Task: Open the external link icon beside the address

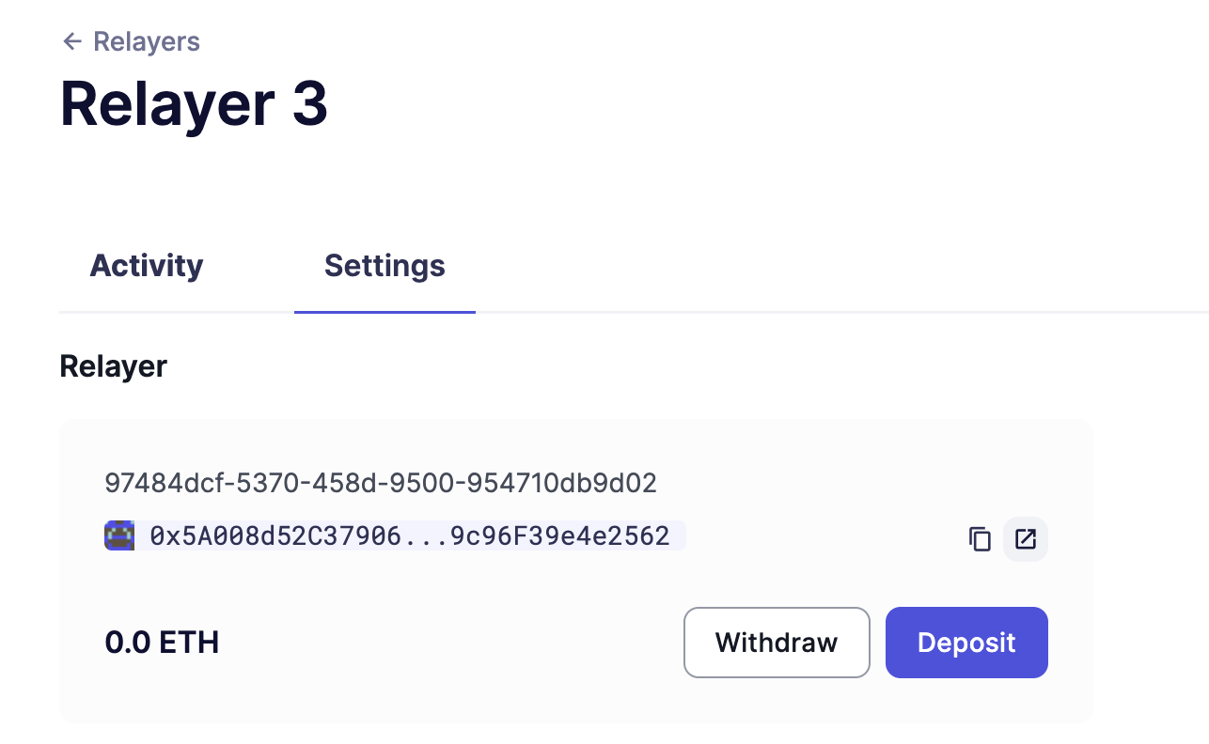Action: click(x=1025, y=539)
